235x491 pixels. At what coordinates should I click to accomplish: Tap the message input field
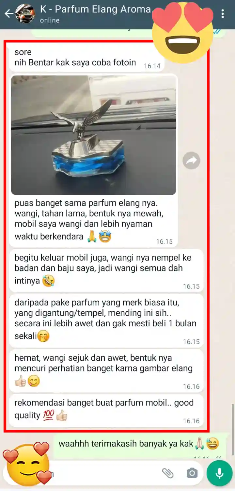coord(82,473)
